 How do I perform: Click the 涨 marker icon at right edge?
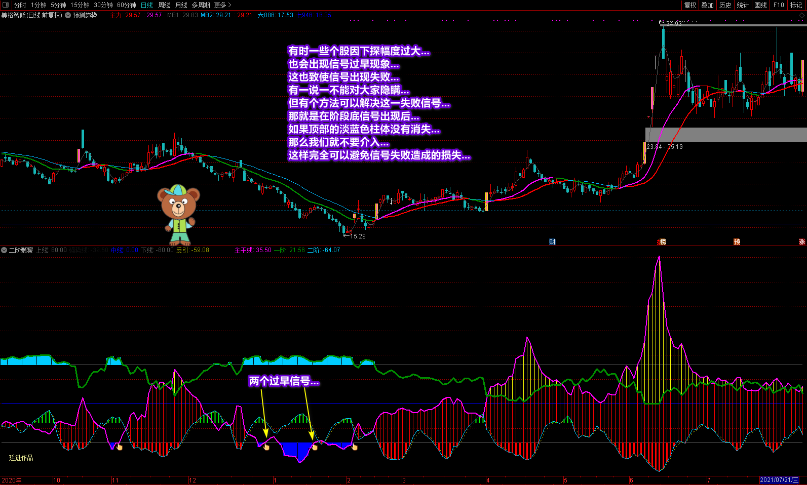[x=802, y=242]
